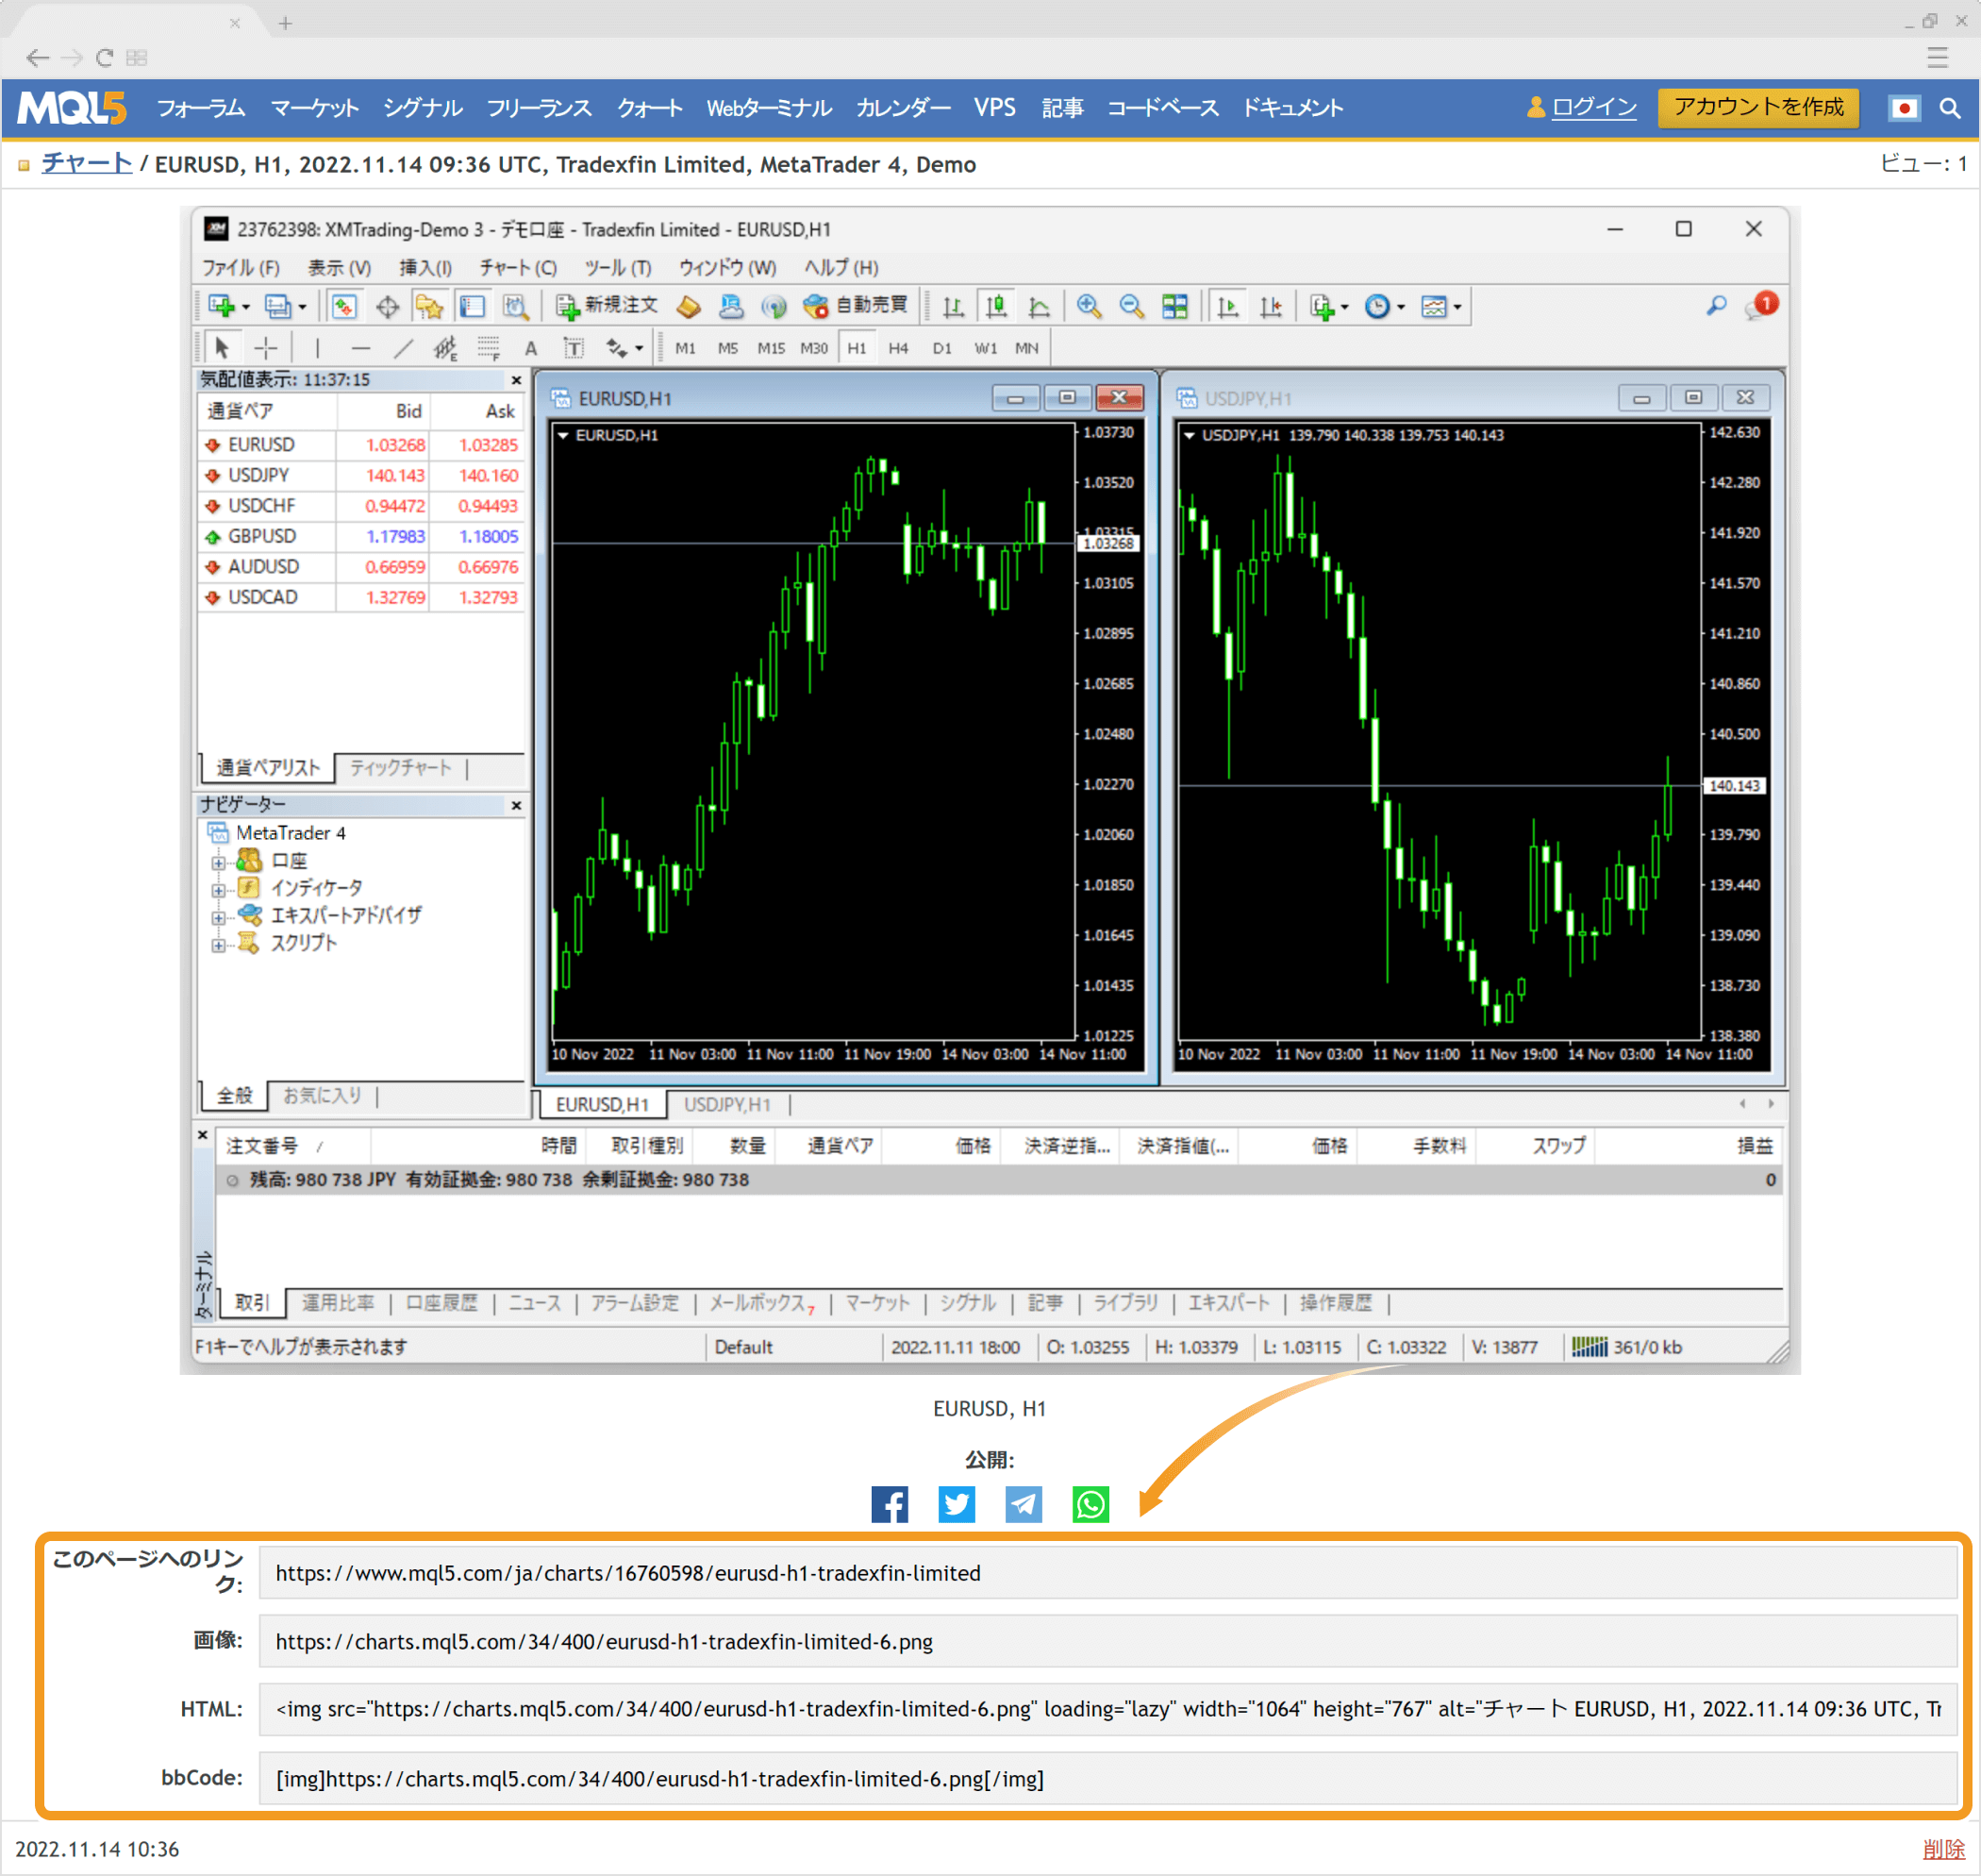Expand the エキスパートアドバイザ tree node
Viewport: 1981px width, 1876px height.
coord(218,917)
